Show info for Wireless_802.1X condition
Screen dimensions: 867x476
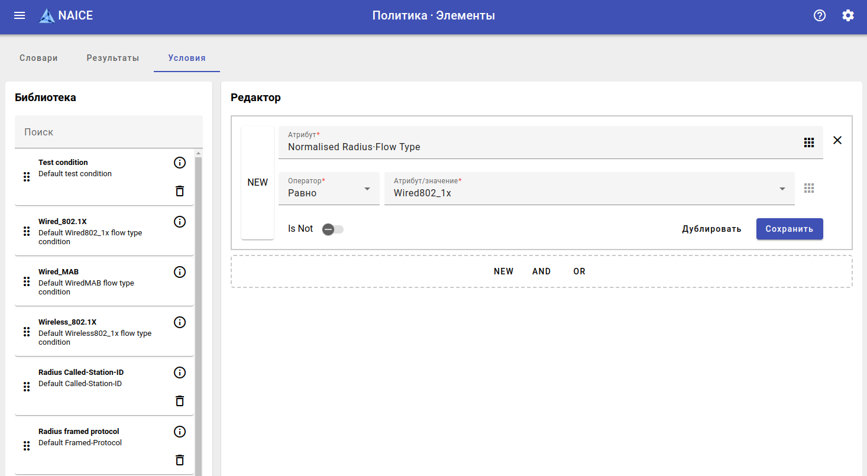pyautogui.click(x=180, y=322)
